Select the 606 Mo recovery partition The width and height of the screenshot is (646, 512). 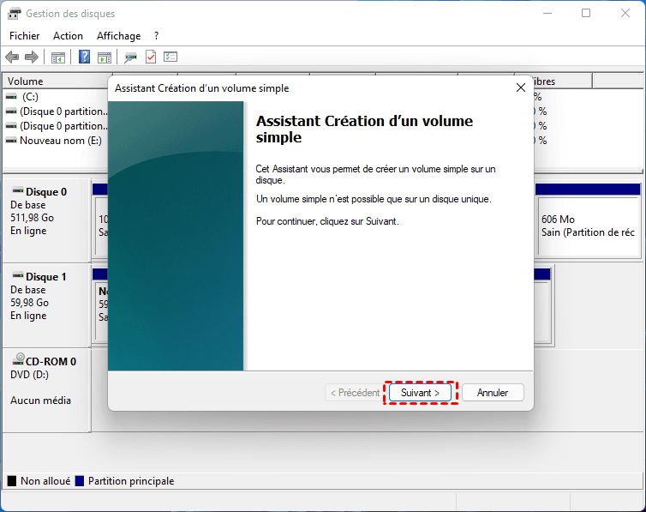coord(589,226)
